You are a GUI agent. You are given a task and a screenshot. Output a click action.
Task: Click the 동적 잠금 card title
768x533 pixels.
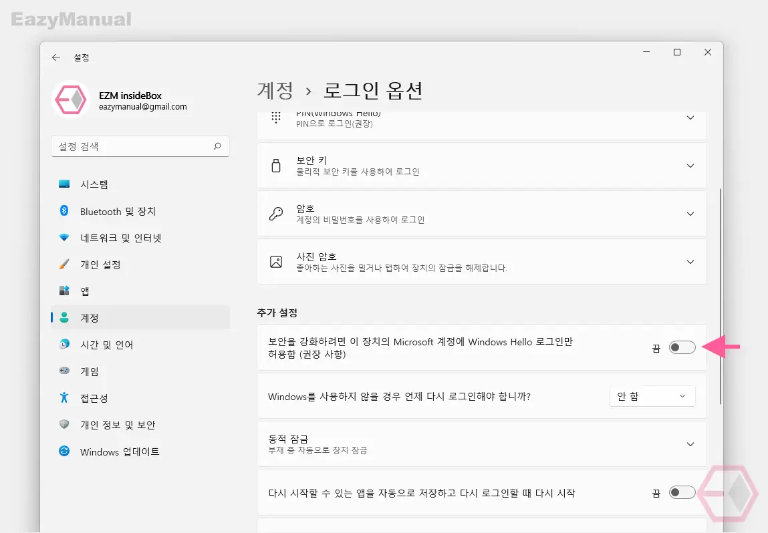point(288,439)
